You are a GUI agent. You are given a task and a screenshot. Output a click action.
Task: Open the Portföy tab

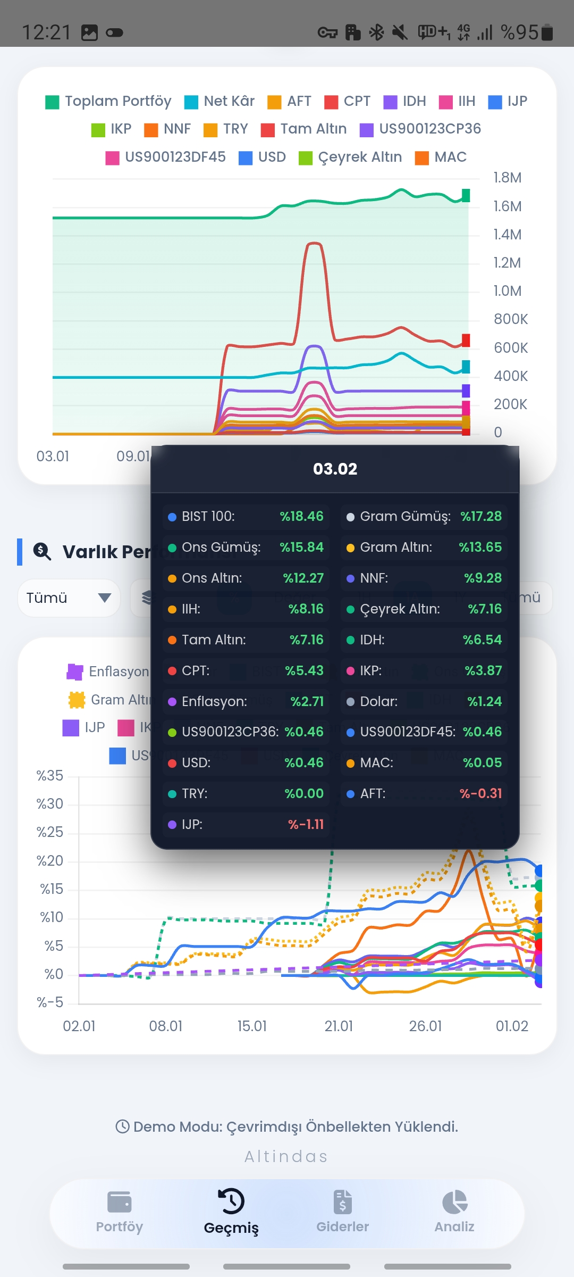119,1213
